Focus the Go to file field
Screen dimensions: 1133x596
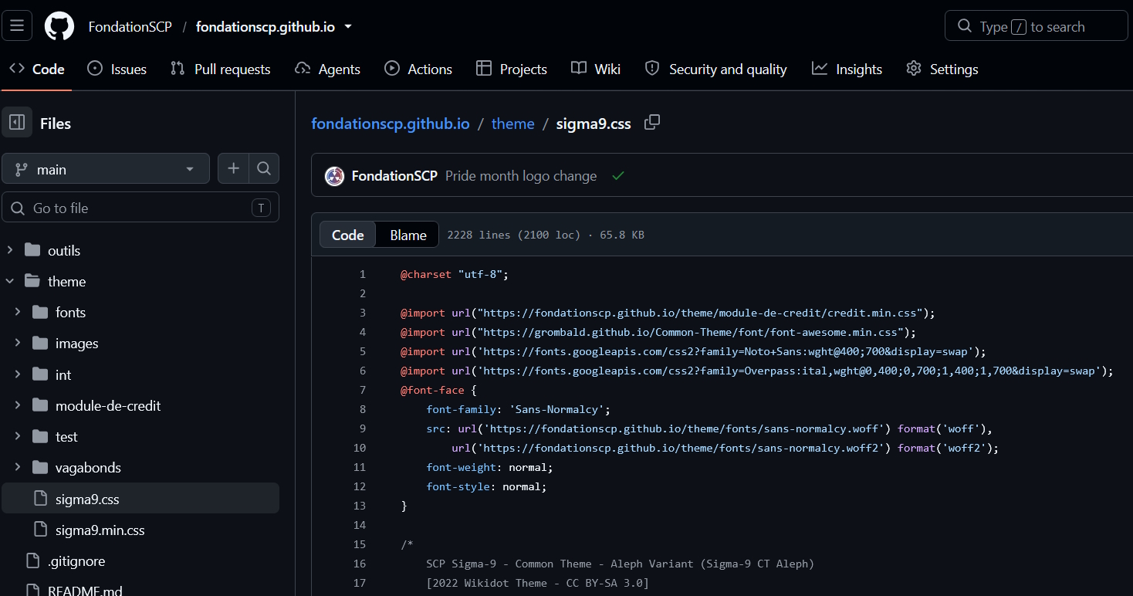(140, 208)
